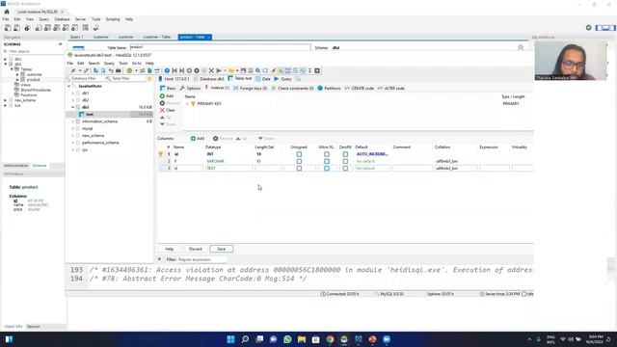This screenshot has width=617, height=347.
Task: Click the undo arrow icon in HeidiSQL toolbar
Action: pos(111,70)
